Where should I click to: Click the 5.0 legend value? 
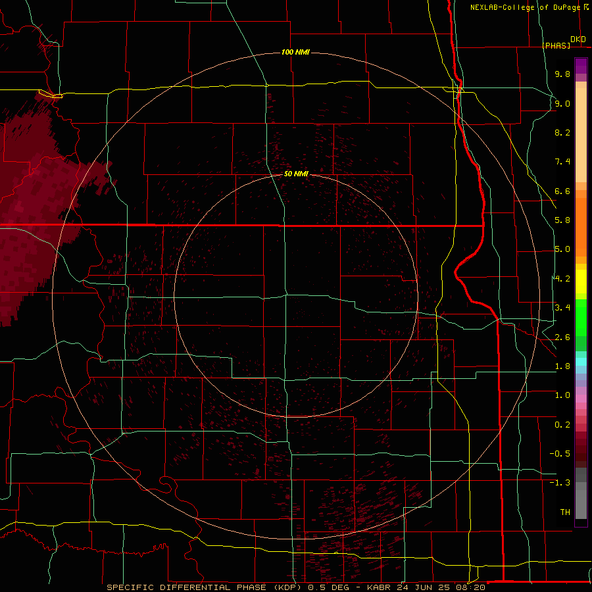pos(562,249)
